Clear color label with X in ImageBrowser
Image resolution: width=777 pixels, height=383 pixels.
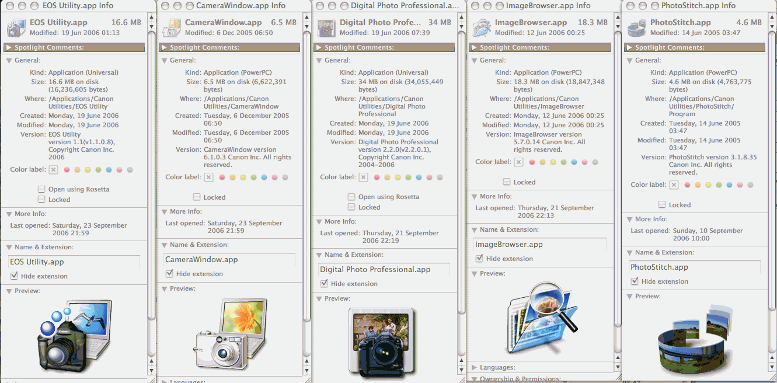click(518, 162)
